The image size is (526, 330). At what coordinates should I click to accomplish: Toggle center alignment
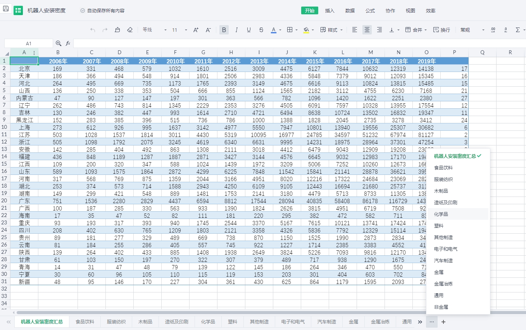(367, 30)
